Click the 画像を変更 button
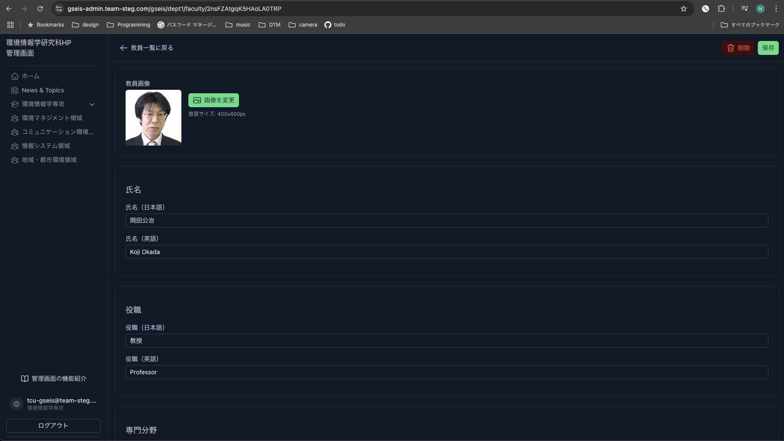The image size is (784, 441). (x=214, y=100)
